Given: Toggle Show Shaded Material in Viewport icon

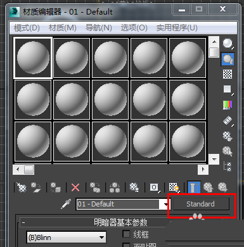Looking at the screenshot, I should click(174, 187).
